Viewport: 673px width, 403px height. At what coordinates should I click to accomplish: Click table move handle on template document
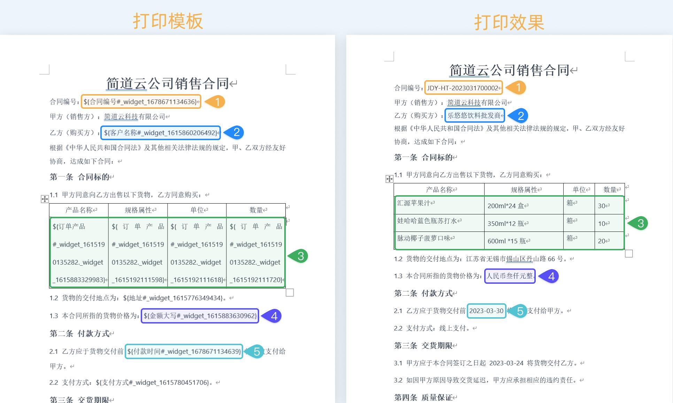[44, 198]
